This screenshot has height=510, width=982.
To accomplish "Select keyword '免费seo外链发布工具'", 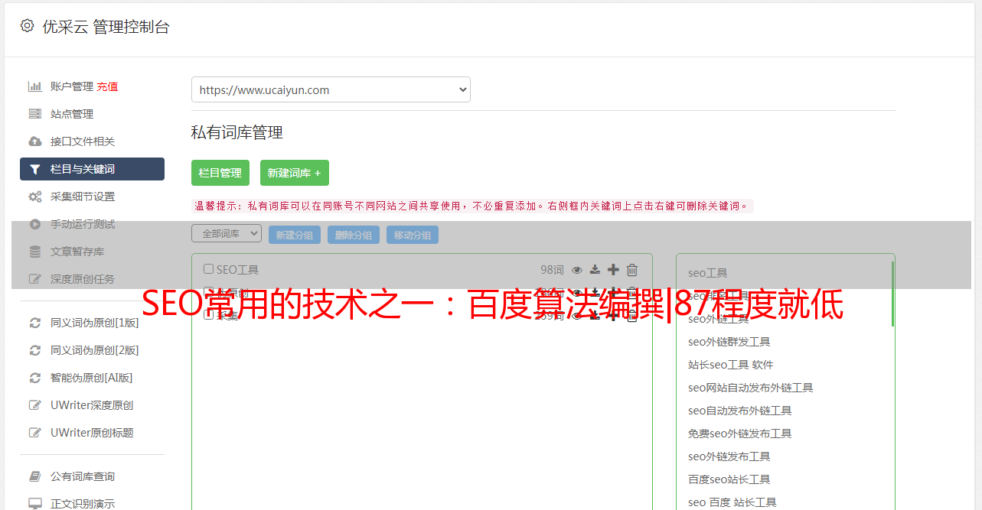I will [740, 434].
